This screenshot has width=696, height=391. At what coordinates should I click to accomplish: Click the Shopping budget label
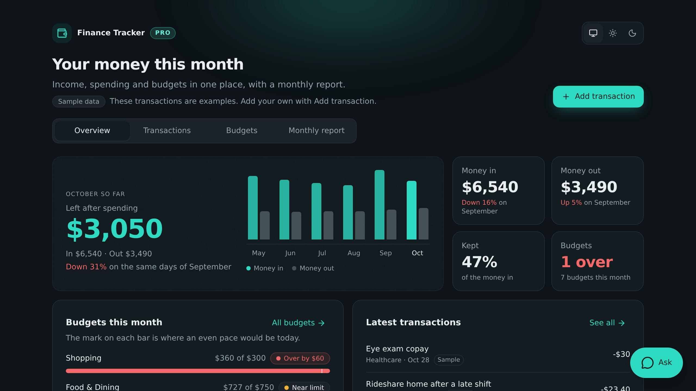pyautogui.click(x=83, y=358)
